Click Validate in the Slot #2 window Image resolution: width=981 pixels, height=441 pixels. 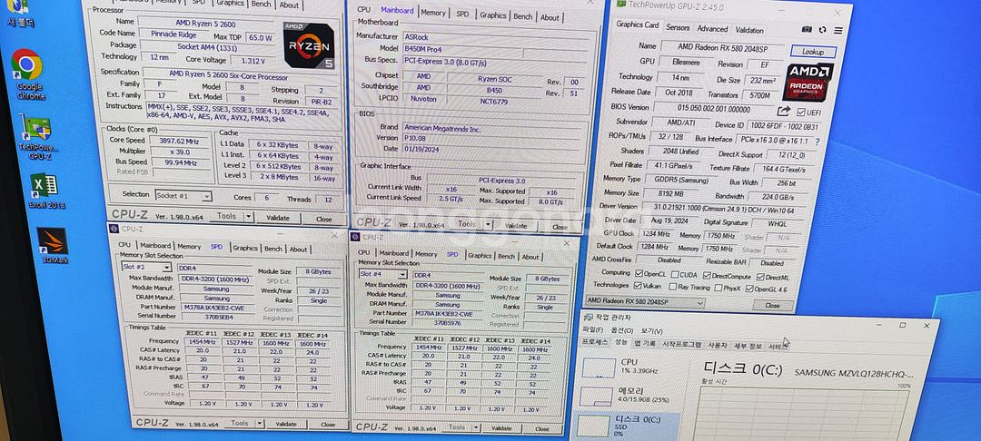(286, 424)
